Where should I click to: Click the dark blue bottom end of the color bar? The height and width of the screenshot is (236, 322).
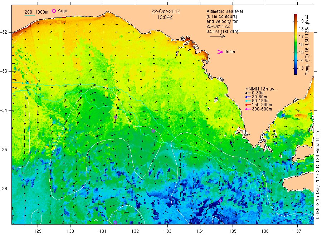(296, 73)
